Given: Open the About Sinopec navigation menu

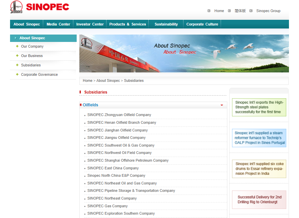Looking at the screenshot, I should pos(27,24).
